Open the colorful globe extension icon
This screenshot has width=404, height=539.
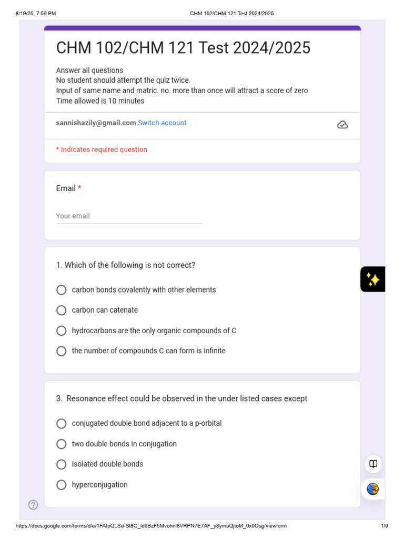[373, 489]
